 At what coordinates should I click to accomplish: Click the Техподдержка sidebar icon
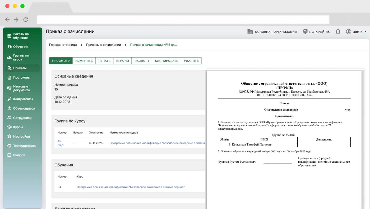click(x=9, y=146)
